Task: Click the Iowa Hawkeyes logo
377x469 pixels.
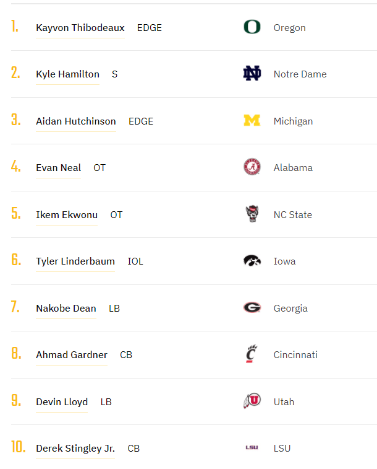Action: click(252, 261)
